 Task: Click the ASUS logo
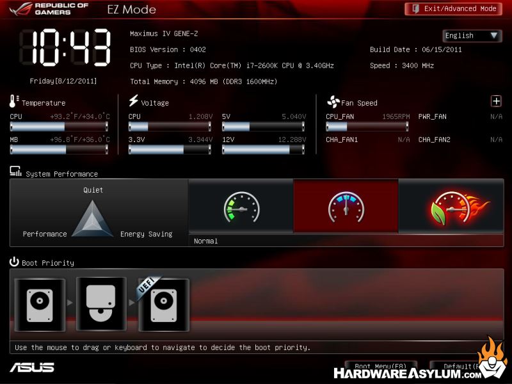pos(32,367)
